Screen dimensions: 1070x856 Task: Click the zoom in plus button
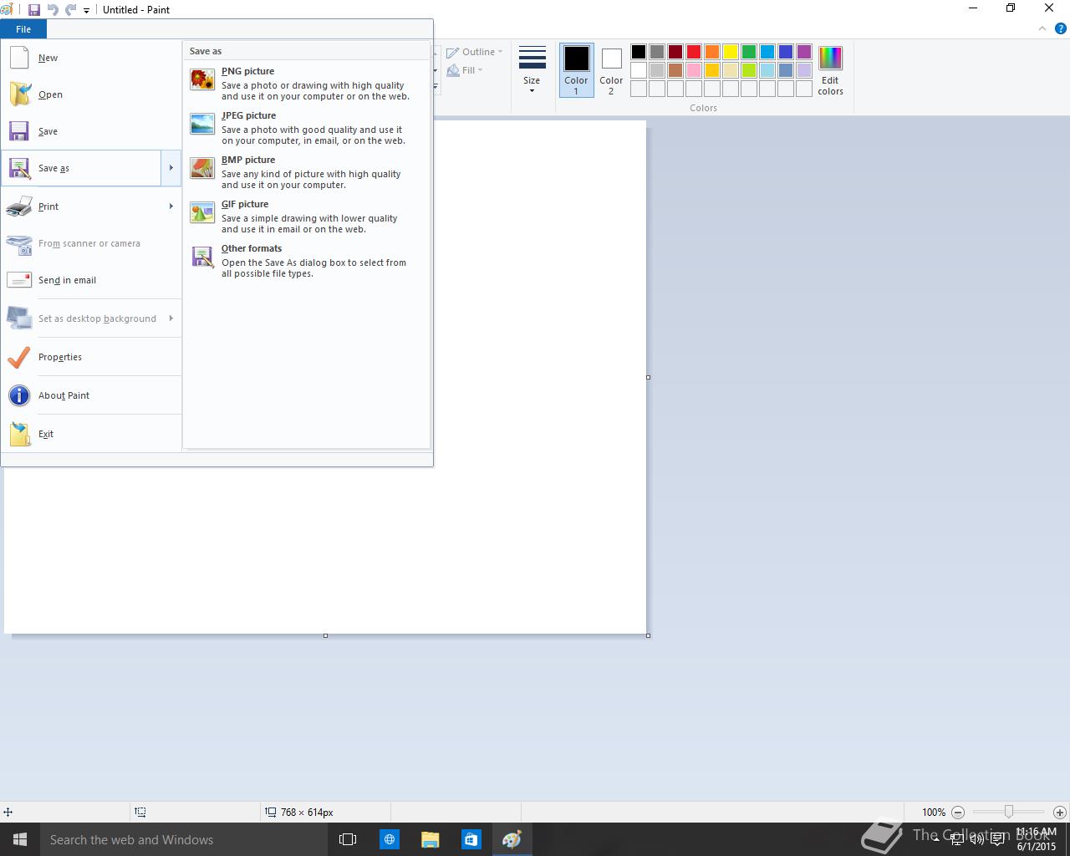(x=1059, y=812)
